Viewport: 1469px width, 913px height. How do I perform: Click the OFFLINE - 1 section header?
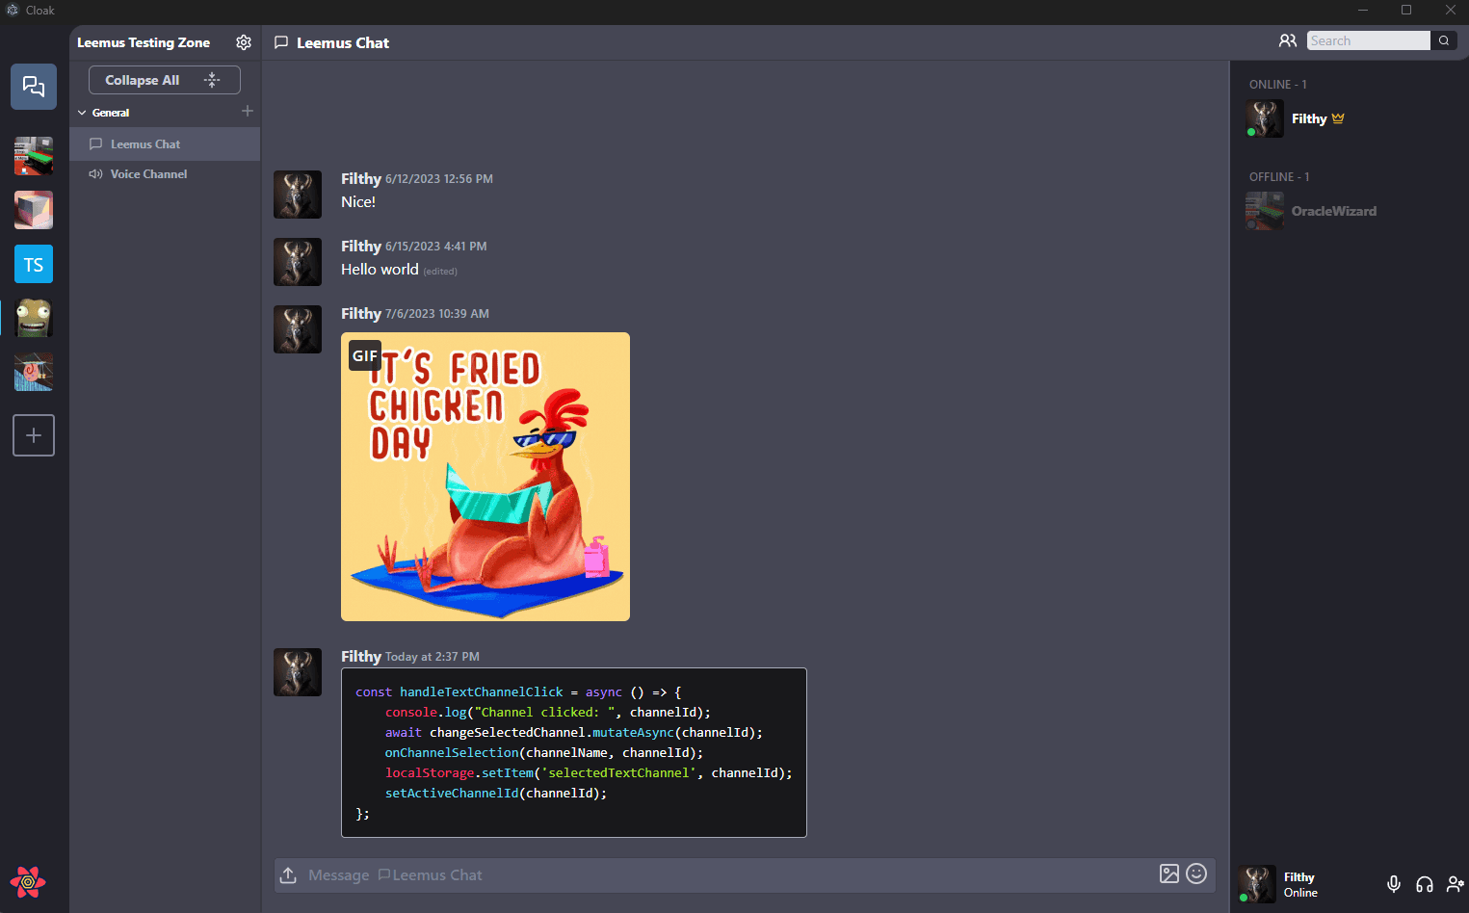(1279, 177)
